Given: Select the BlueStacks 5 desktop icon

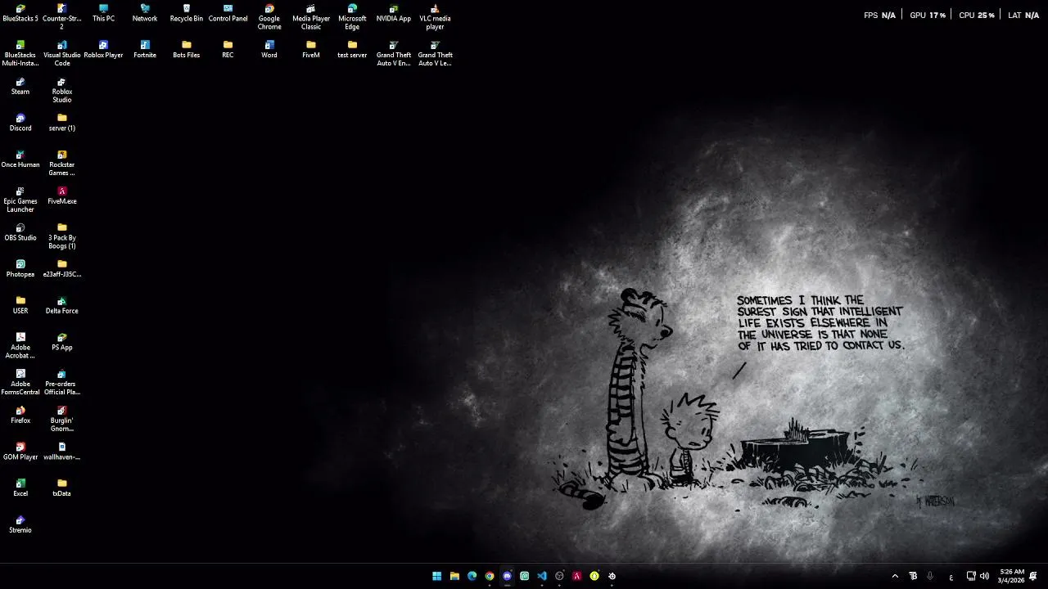Looking at the screenshot, I should pos(20,14).
